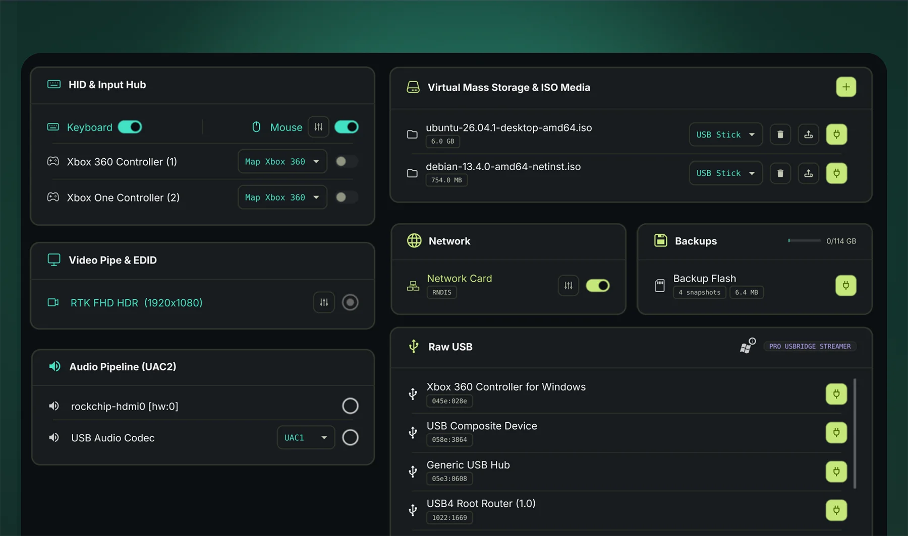Select USB Audio Codec radio button
Screen dimensions: 908x536
click(350, 437)
